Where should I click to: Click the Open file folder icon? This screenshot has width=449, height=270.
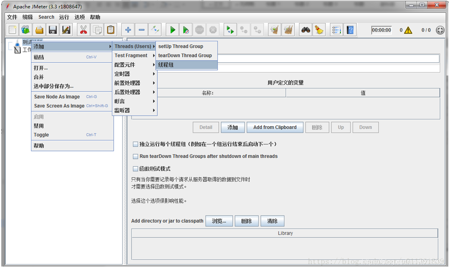39,30
